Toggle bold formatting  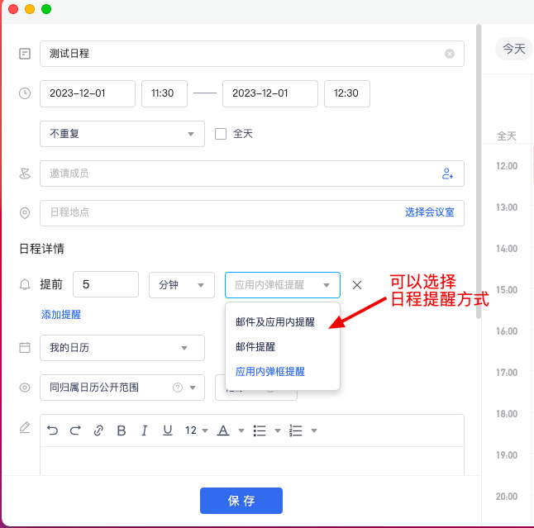click(122, 430)
